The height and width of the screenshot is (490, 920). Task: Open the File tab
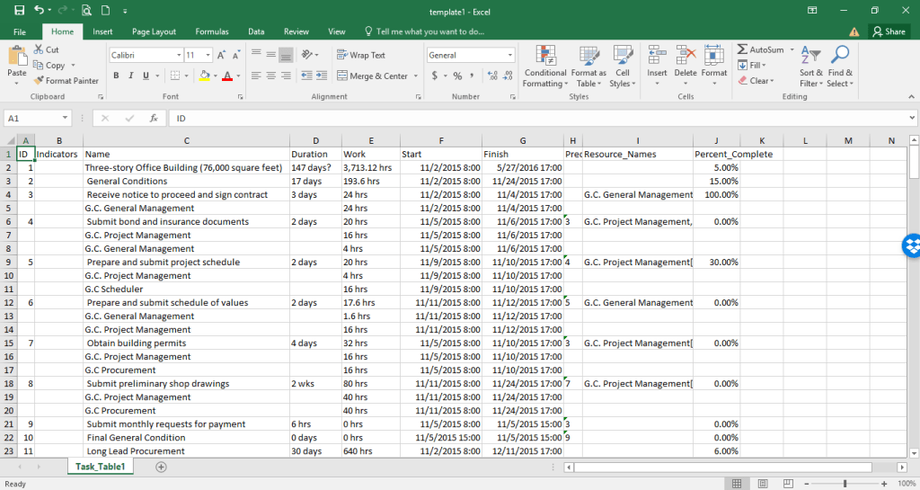click(20, 31)
